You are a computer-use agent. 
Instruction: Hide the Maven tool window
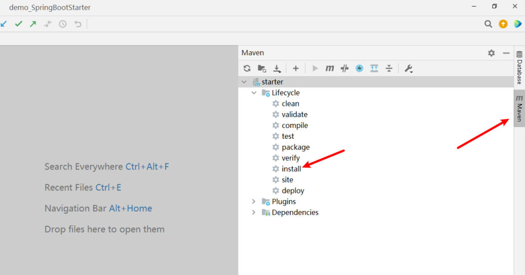[506, 53]
